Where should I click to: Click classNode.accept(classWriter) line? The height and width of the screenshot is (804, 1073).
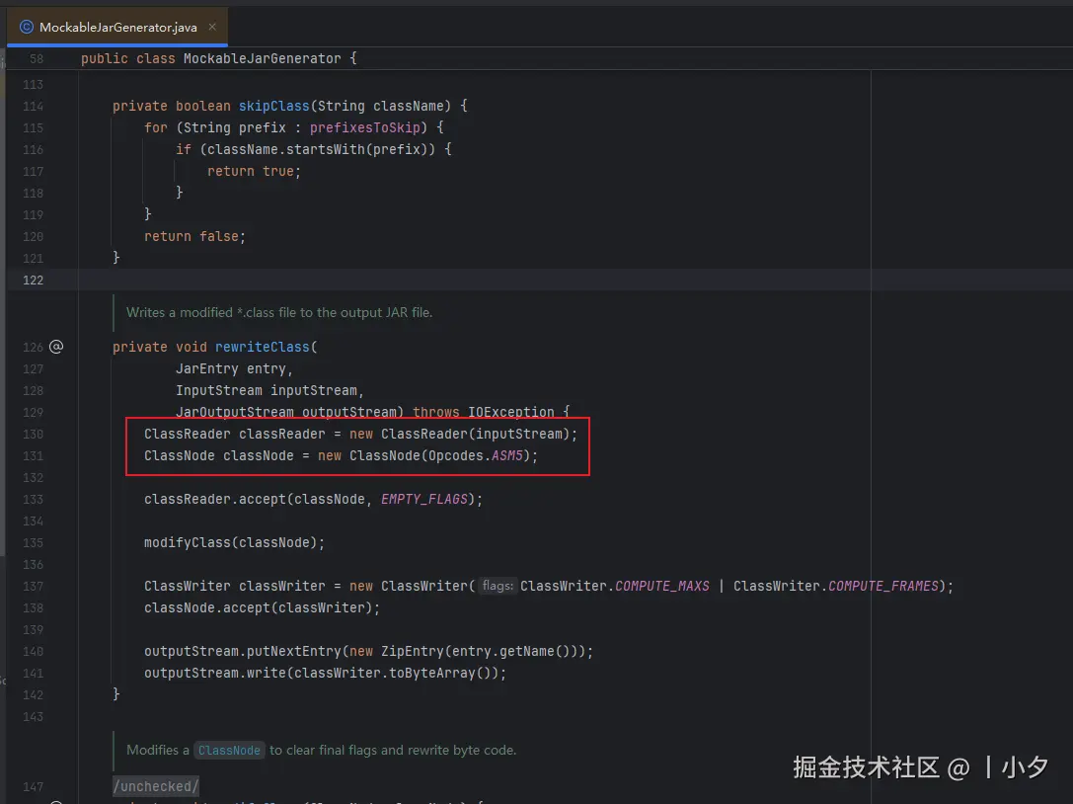(263, 608)
